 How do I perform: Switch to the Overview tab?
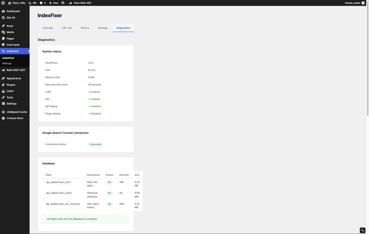point(48,28)
